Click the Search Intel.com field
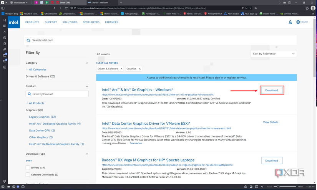This screenshot has width=317, height=190. [161, 40]
